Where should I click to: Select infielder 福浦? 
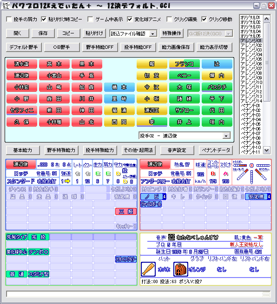119,110
